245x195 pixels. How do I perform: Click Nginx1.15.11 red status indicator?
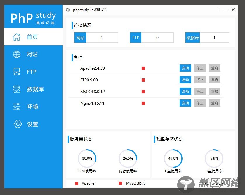coord(143,103)
